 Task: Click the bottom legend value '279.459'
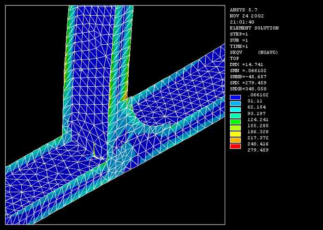258,150
